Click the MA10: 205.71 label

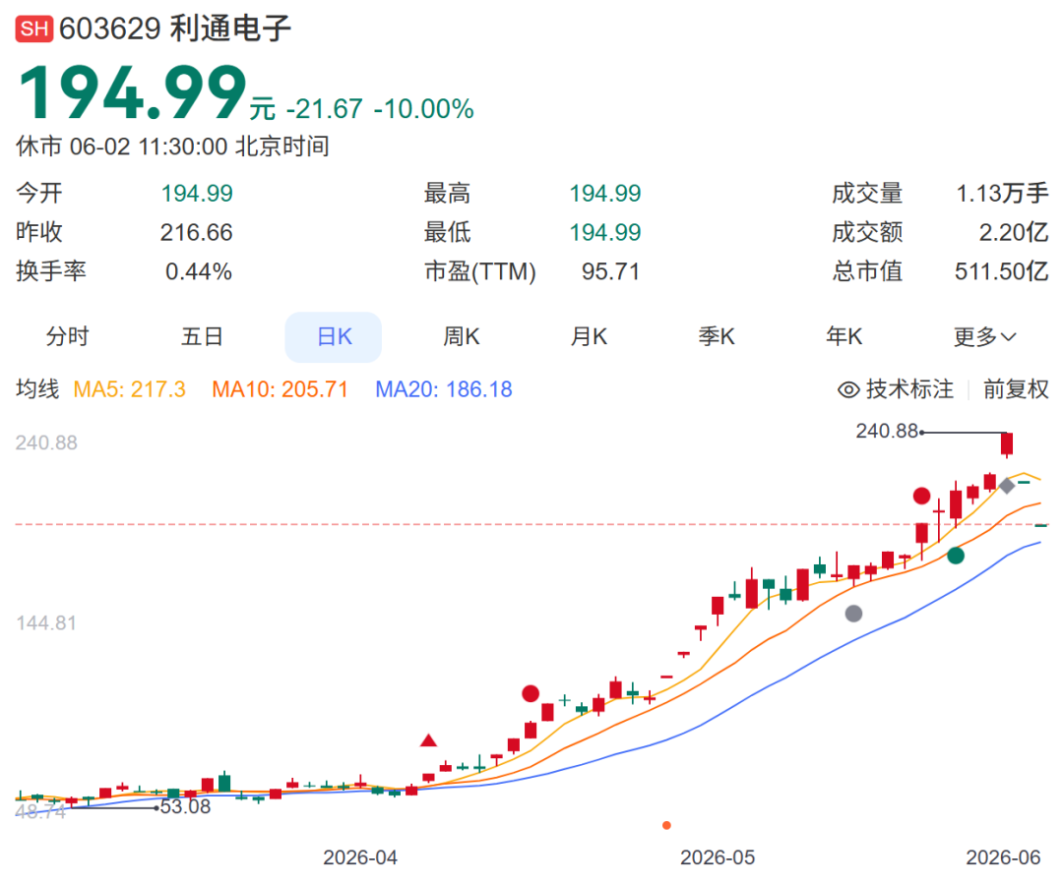280,389
